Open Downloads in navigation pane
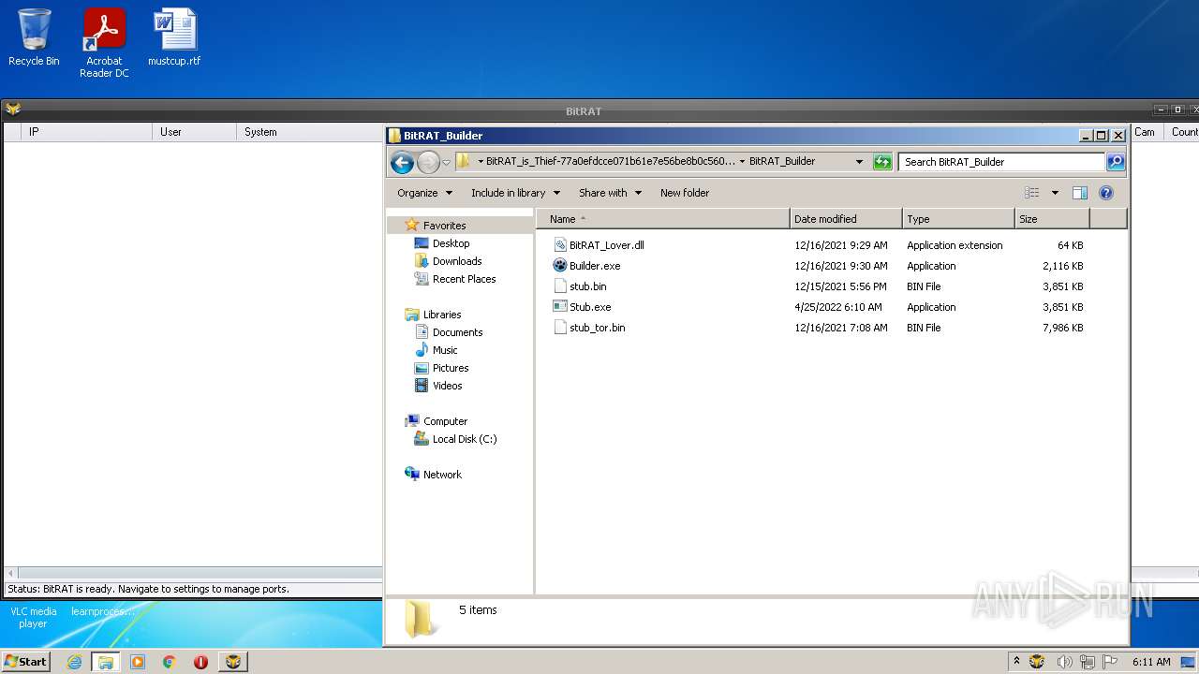Image resolution: width=1199 pixels, height=674 pixels. click(x=457, y=261)
